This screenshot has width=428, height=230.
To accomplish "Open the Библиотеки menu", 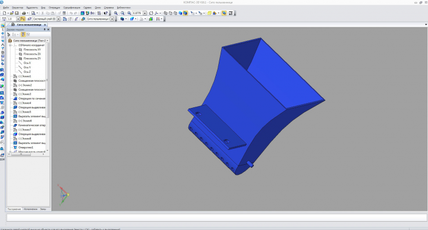I will point(124,8).
